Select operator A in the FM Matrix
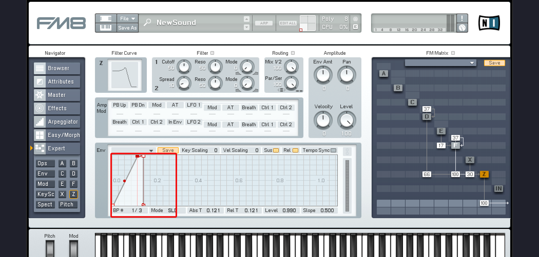Image resolution: width=539 pixels, height=257 pixels. pyautogui.click(x=384, y=74)
